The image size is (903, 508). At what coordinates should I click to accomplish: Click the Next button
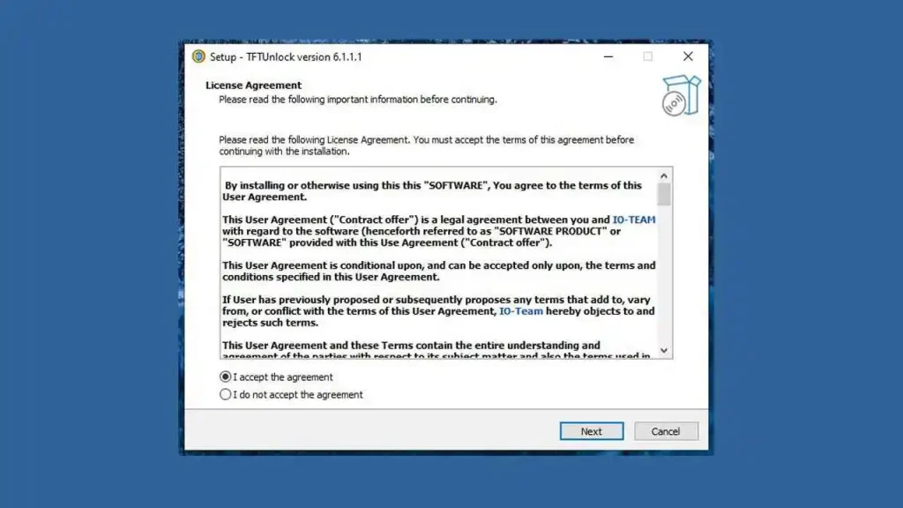point(592,431)
